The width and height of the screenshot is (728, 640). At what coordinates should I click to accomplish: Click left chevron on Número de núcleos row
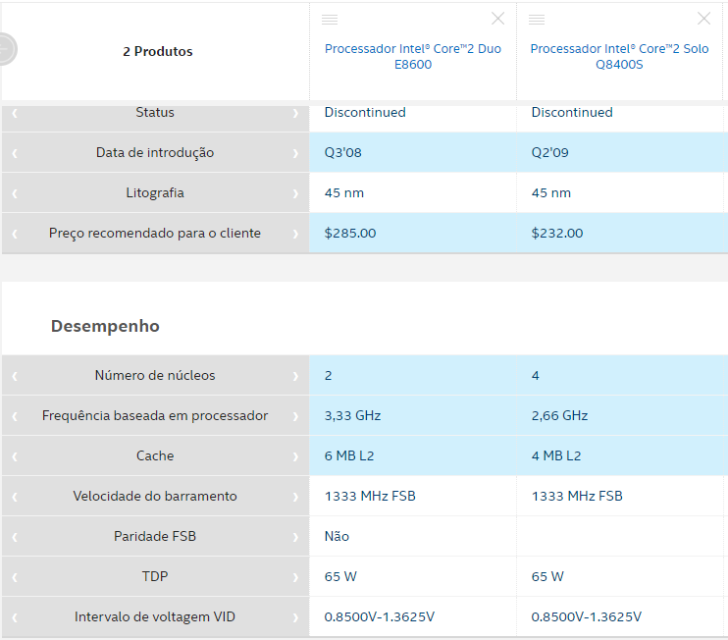[x=15, y=376]
